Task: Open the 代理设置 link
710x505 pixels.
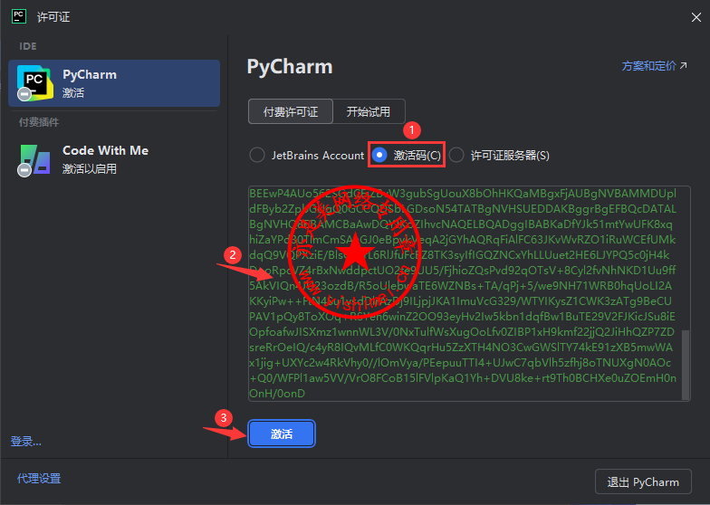Action: [x=39, y=478]
